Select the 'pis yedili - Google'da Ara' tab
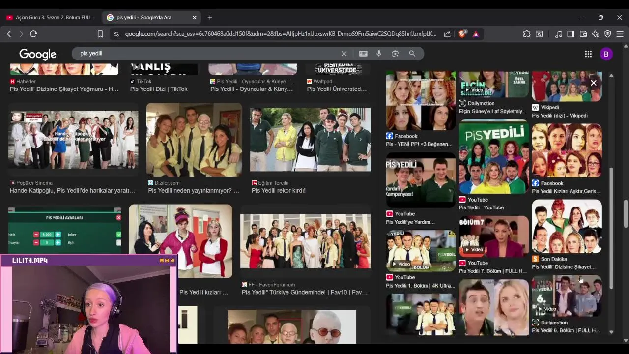The image size is (629, 354). (151, 17)
